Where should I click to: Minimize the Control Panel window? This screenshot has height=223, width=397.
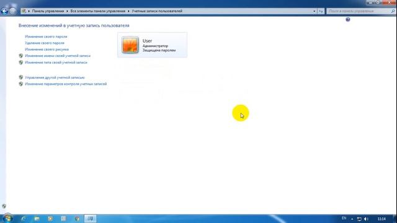[x=371, y=2]
